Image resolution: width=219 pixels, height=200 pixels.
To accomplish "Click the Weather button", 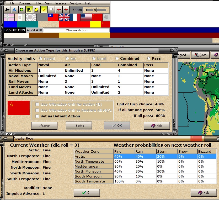I will (44, 126).
